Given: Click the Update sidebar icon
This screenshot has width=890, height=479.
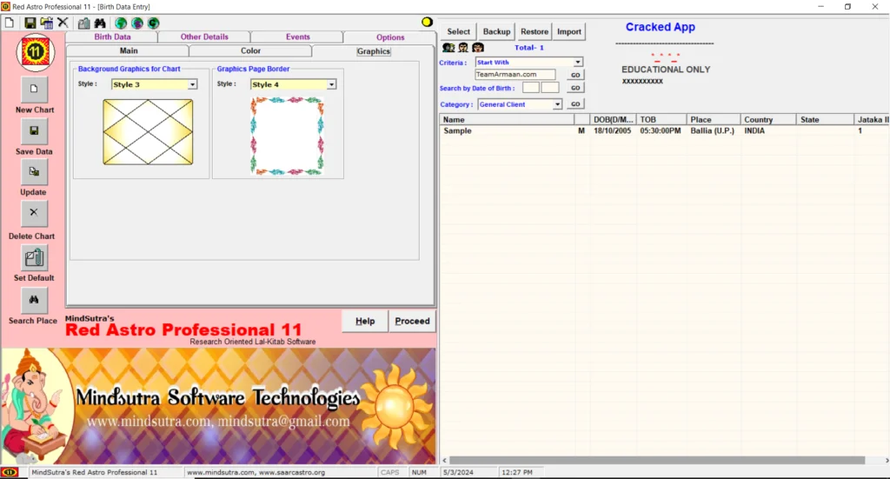Looking at the screenshot, I should click(34, 172).
